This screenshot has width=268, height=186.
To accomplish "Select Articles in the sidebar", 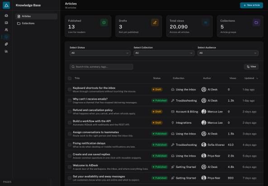I will [36, 16].
